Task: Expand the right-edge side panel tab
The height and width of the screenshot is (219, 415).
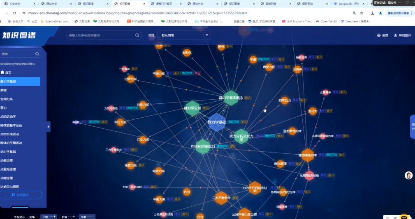Action: pyautogui.click(x=413, y=126)
